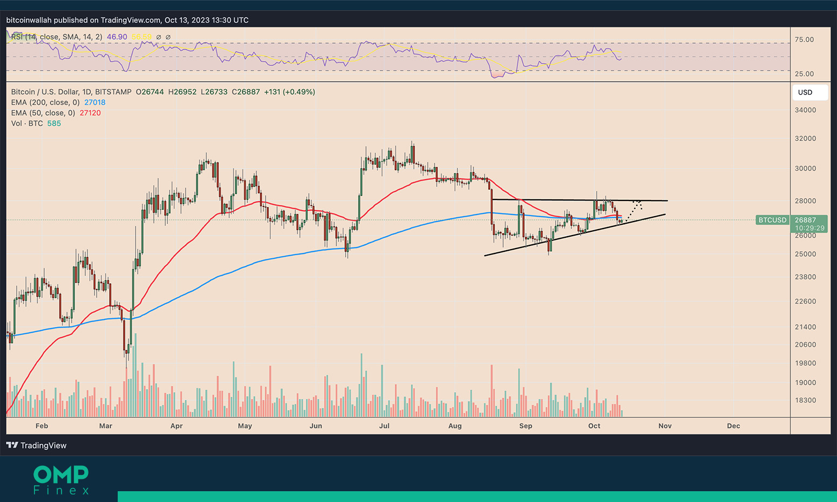The height and width of the screenshot is (502, 837).
Task: Click the Oct label on time axis
Action: 594,426
